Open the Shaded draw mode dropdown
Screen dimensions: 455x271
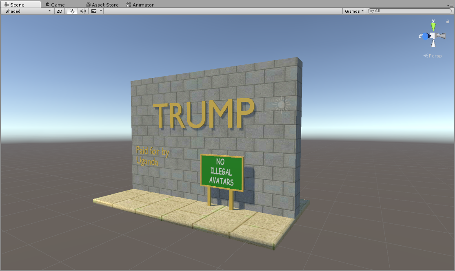tap(28, 11)
